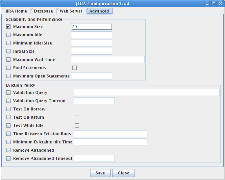The image size is (225, 180).
Task: Focus the Maximum Open Statements field
Action: click(x=91, y=76)
